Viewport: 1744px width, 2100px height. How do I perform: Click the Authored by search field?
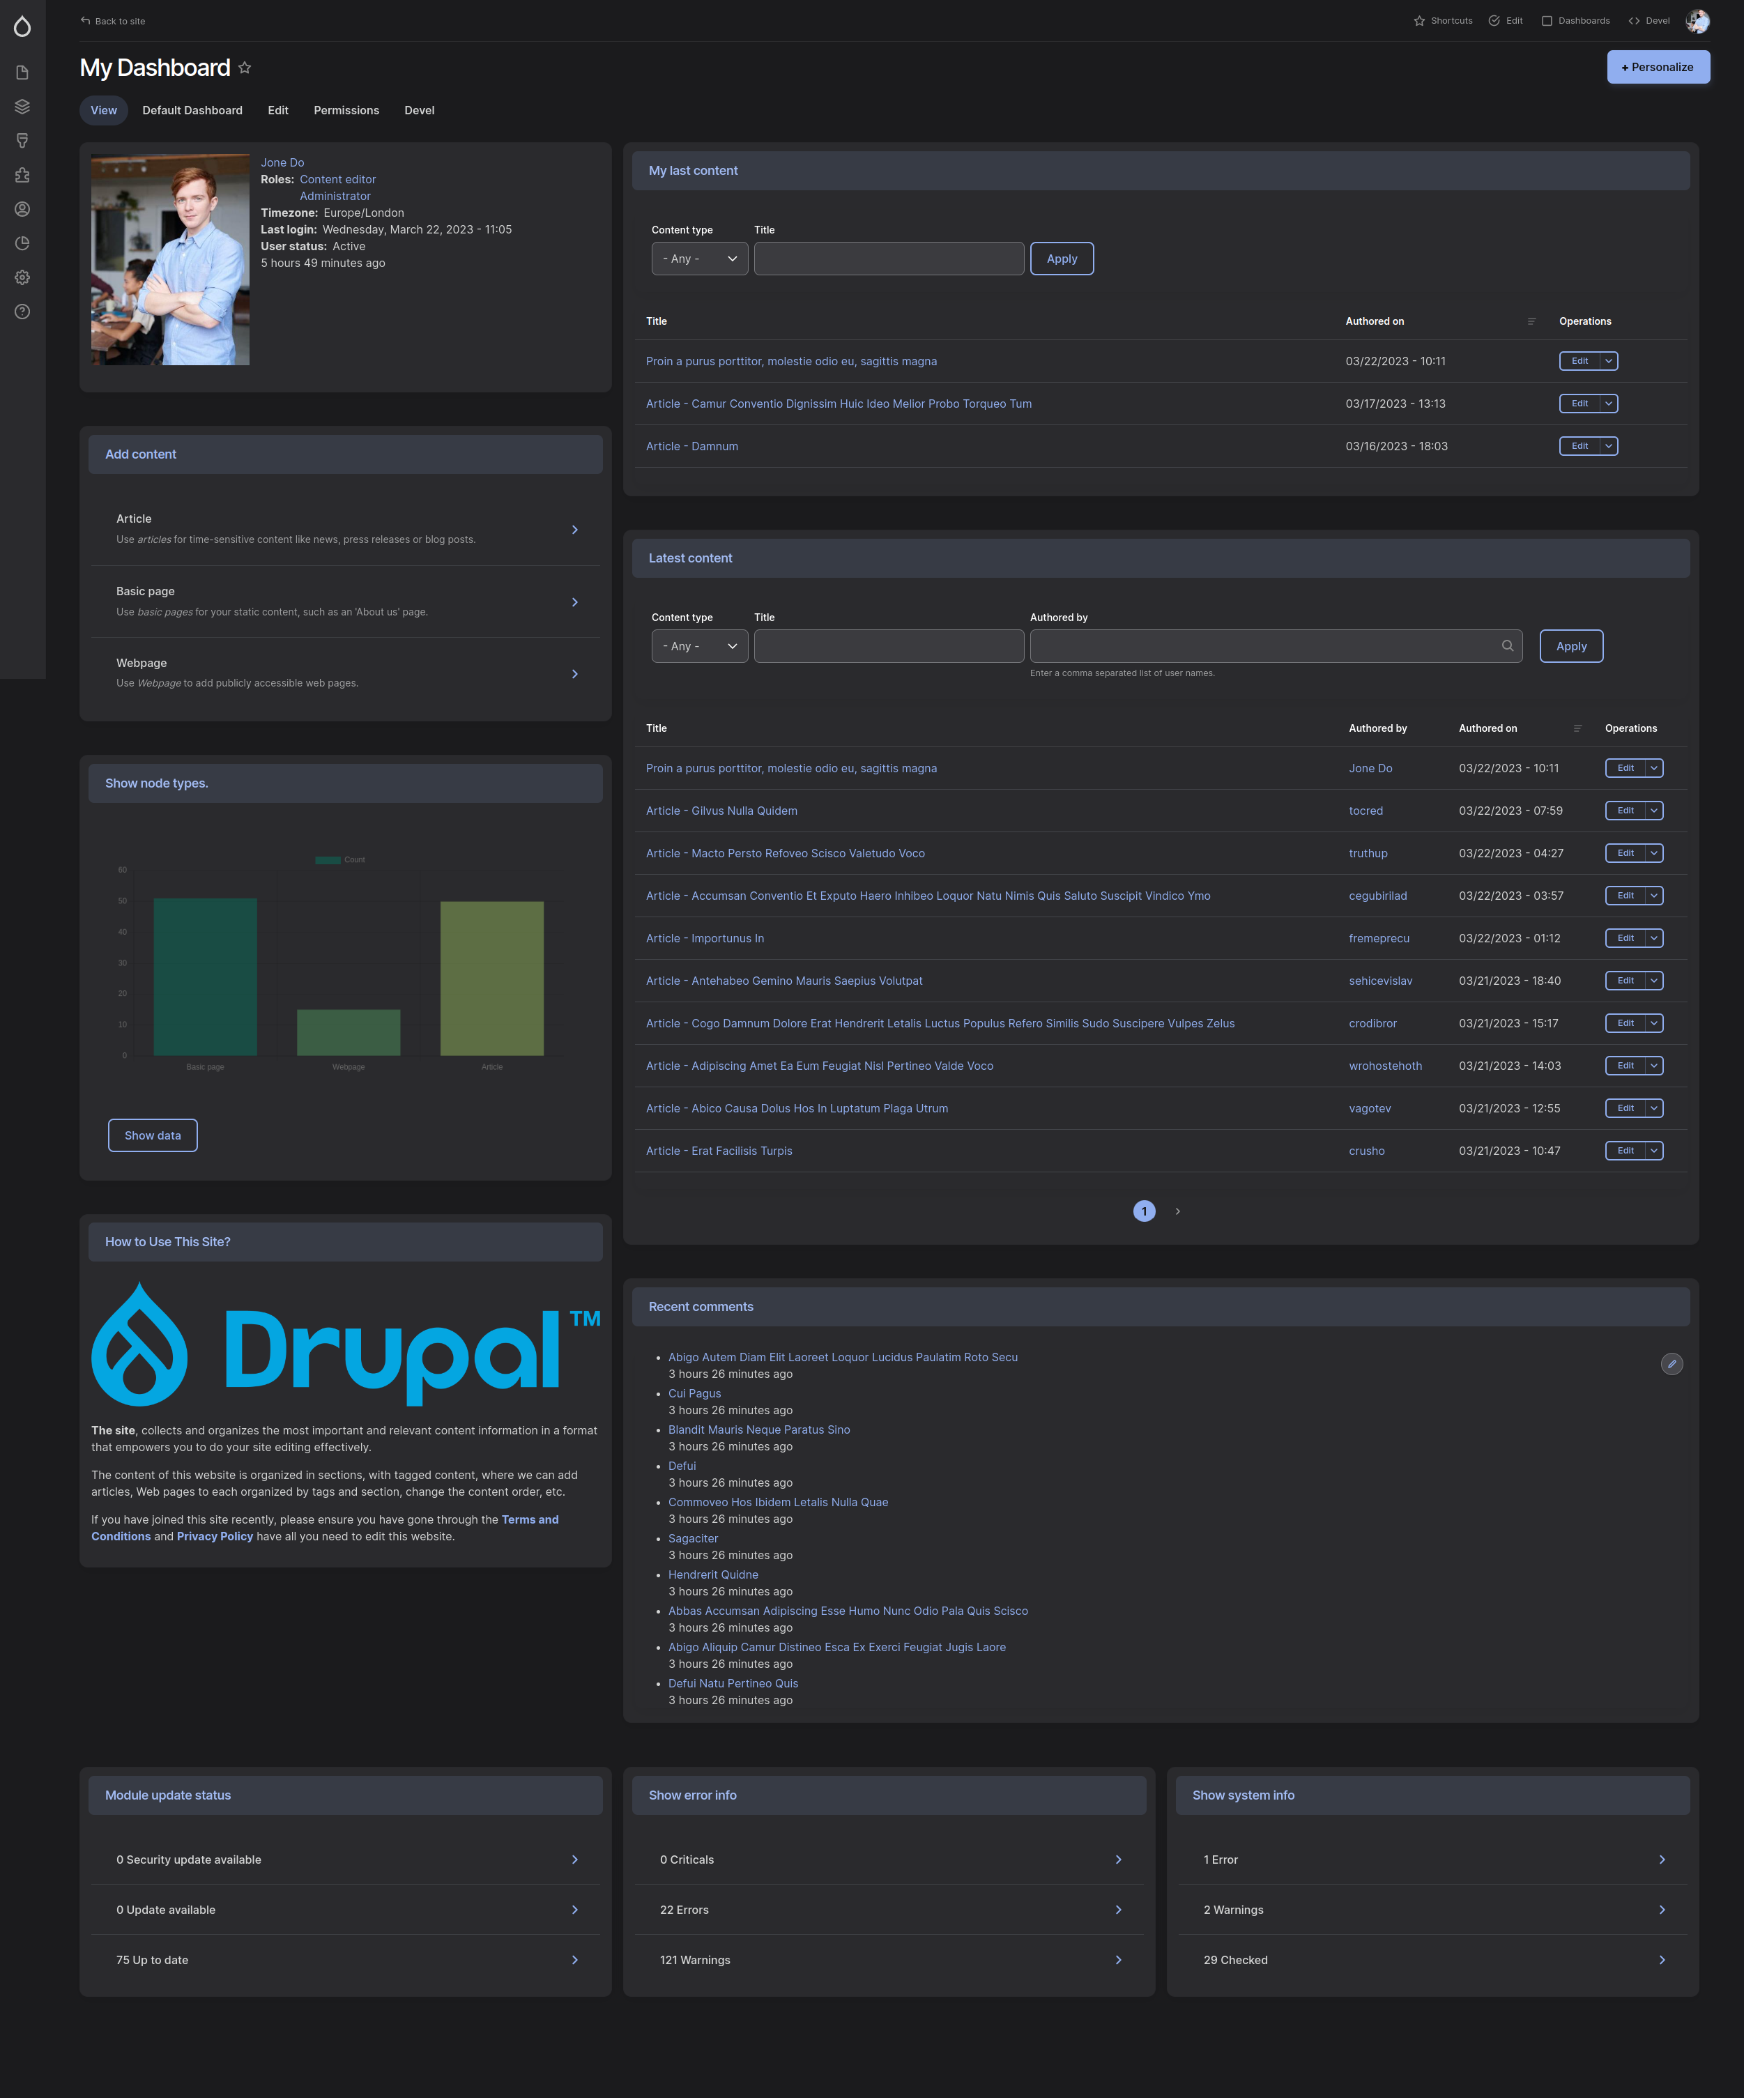coord(1265,646)
